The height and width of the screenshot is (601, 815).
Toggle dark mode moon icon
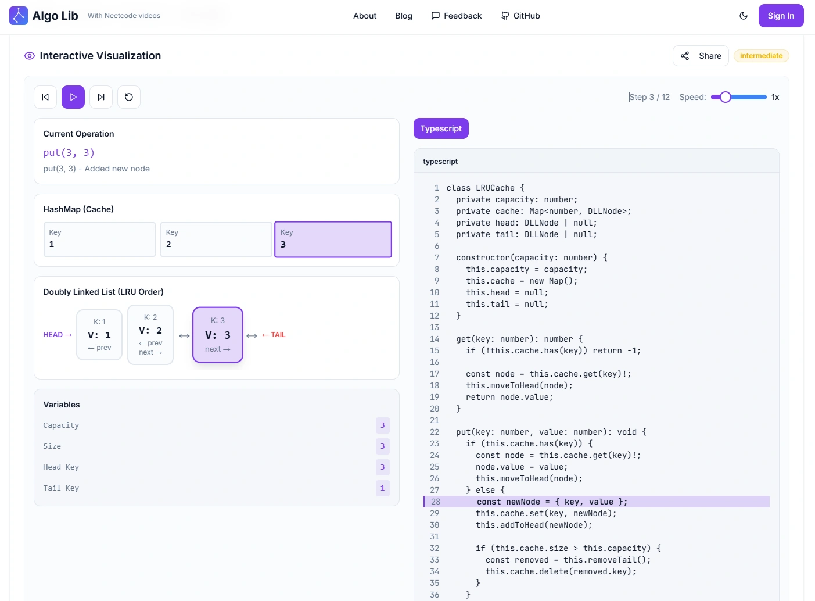pyautogui.click(x=744, y=16)
